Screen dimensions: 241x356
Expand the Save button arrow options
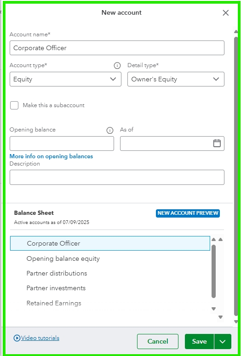[223, 341]
